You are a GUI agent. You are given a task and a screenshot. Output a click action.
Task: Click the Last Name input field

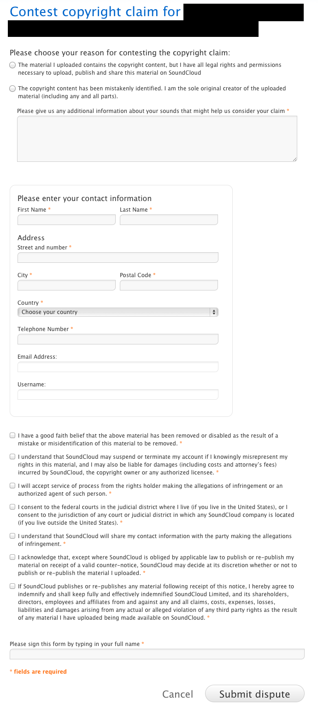point(169,220)
